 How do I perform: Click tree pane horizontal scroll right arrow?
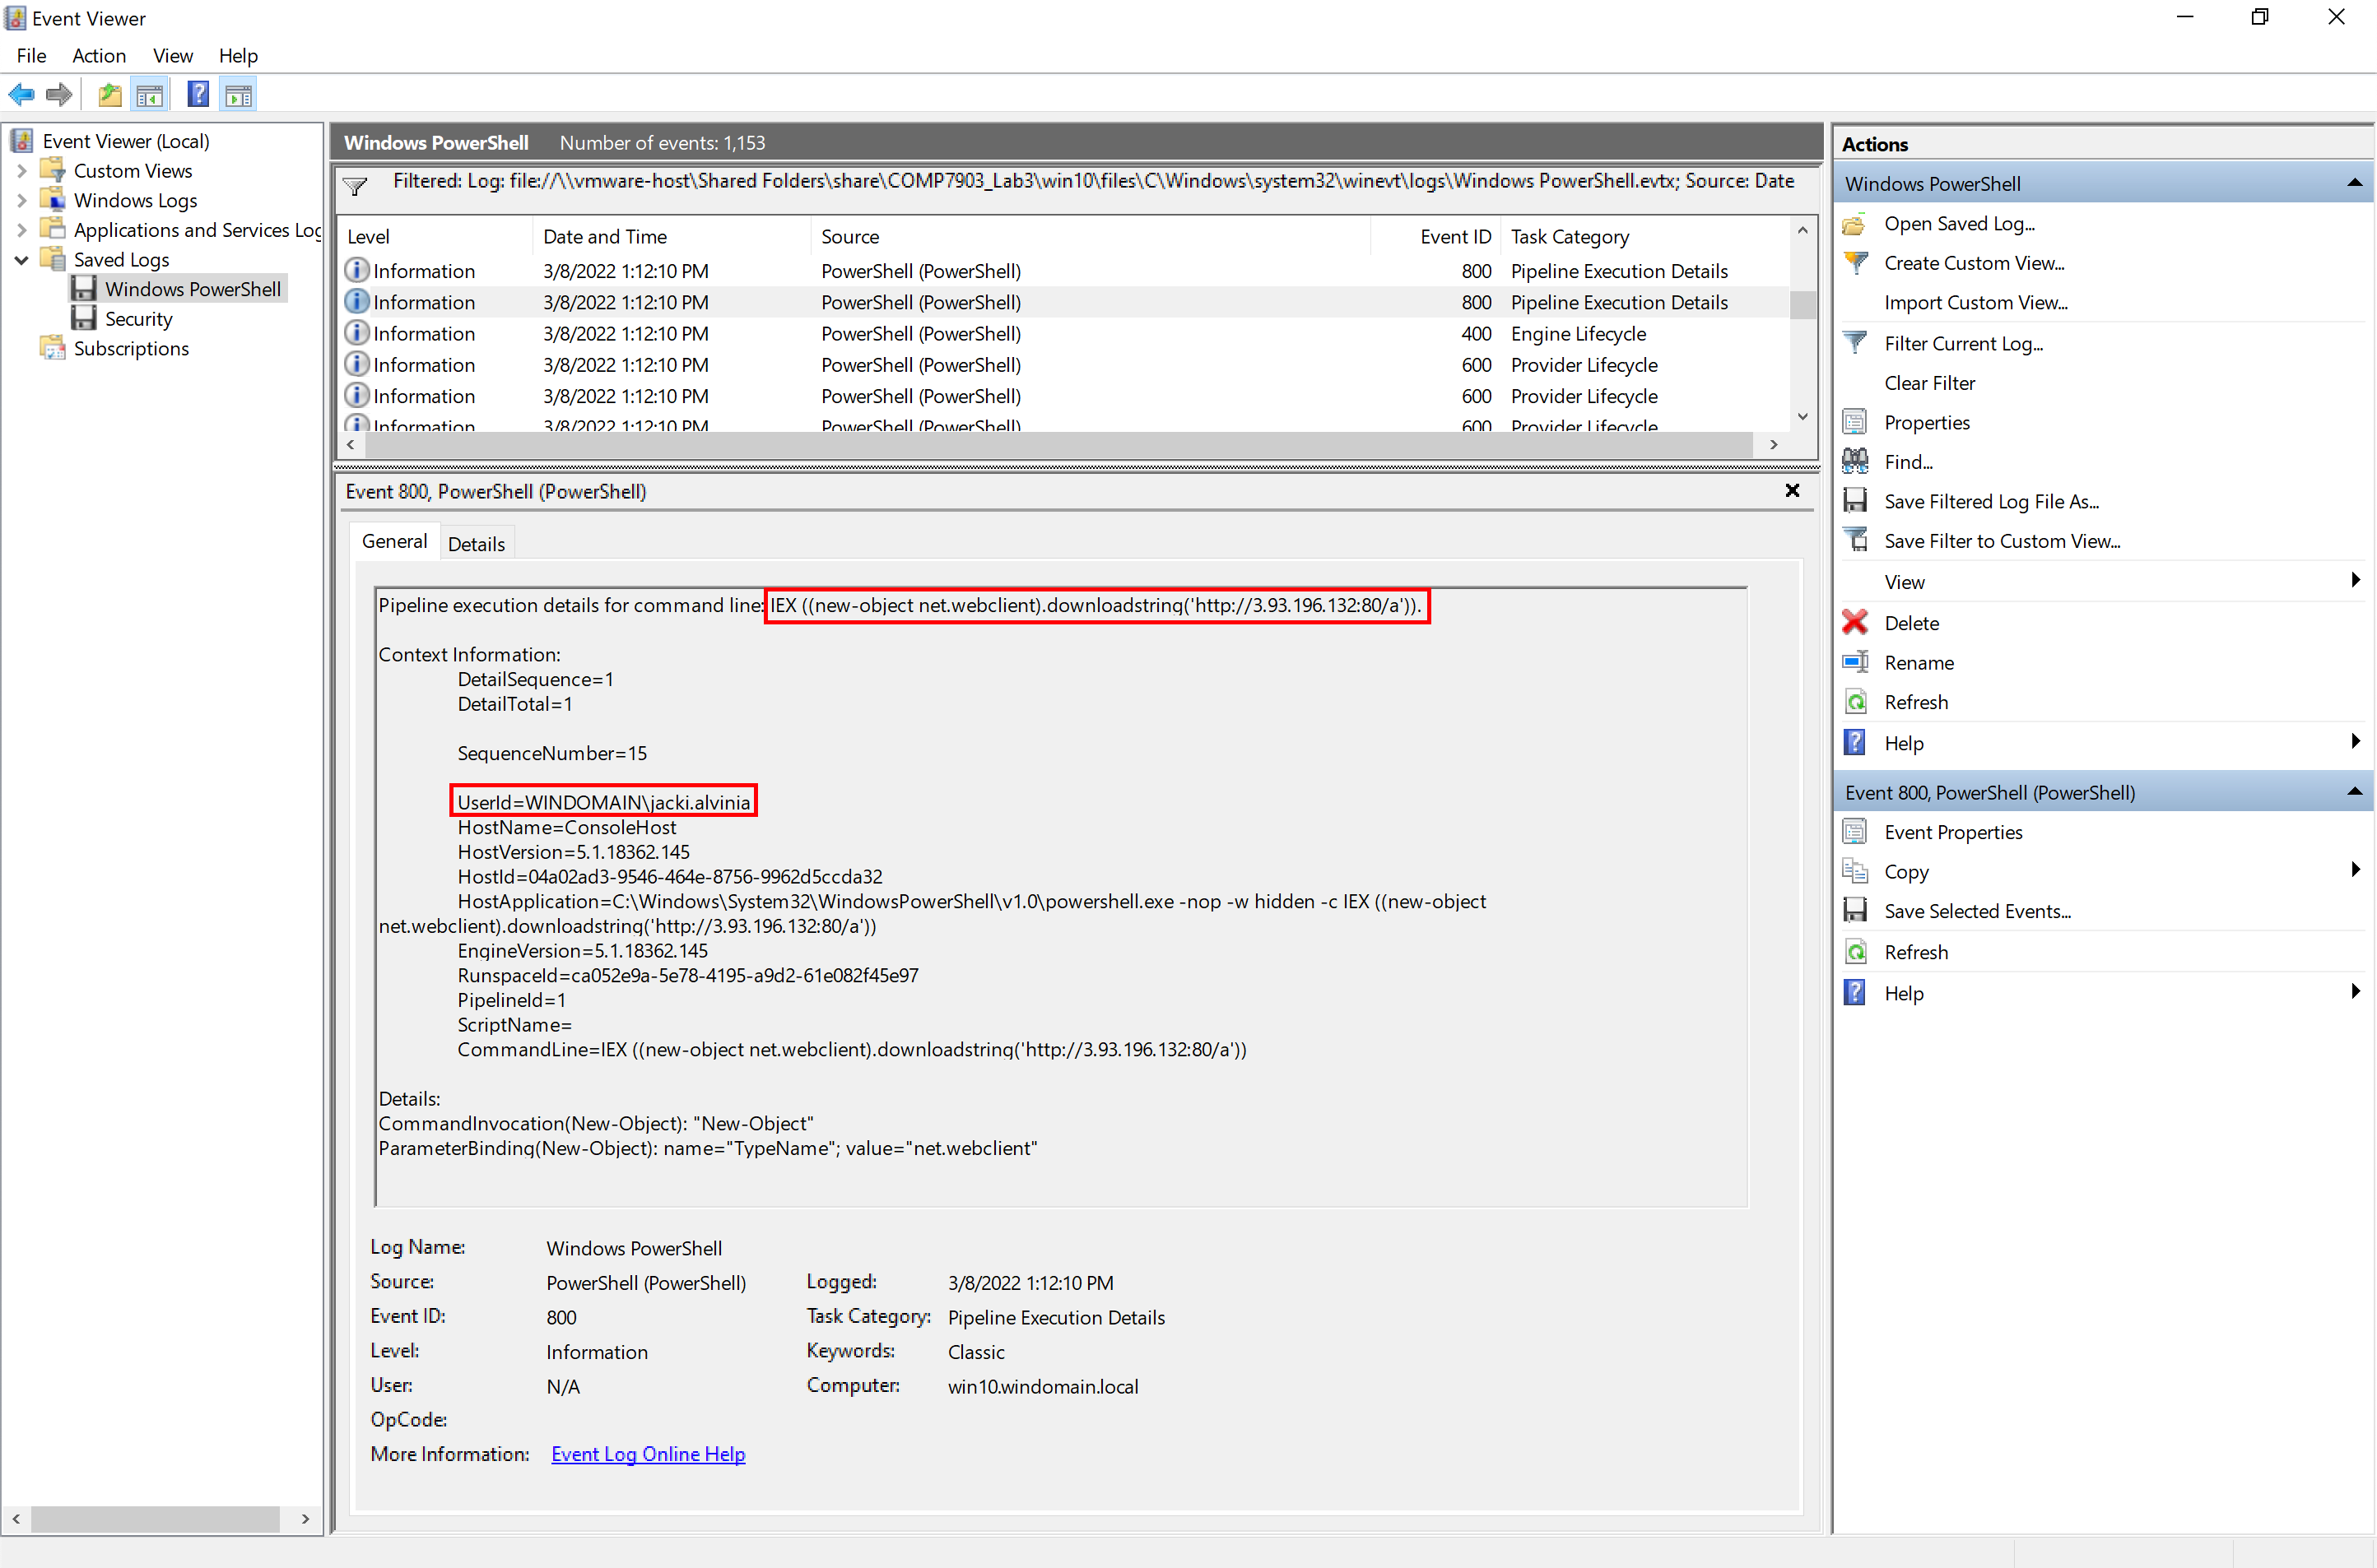(305, 1518)
